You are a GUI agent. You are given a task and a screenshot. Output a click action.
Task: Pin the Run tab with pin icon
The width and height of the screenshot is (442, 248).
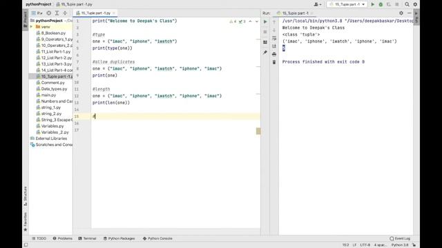tap(265, 52)
